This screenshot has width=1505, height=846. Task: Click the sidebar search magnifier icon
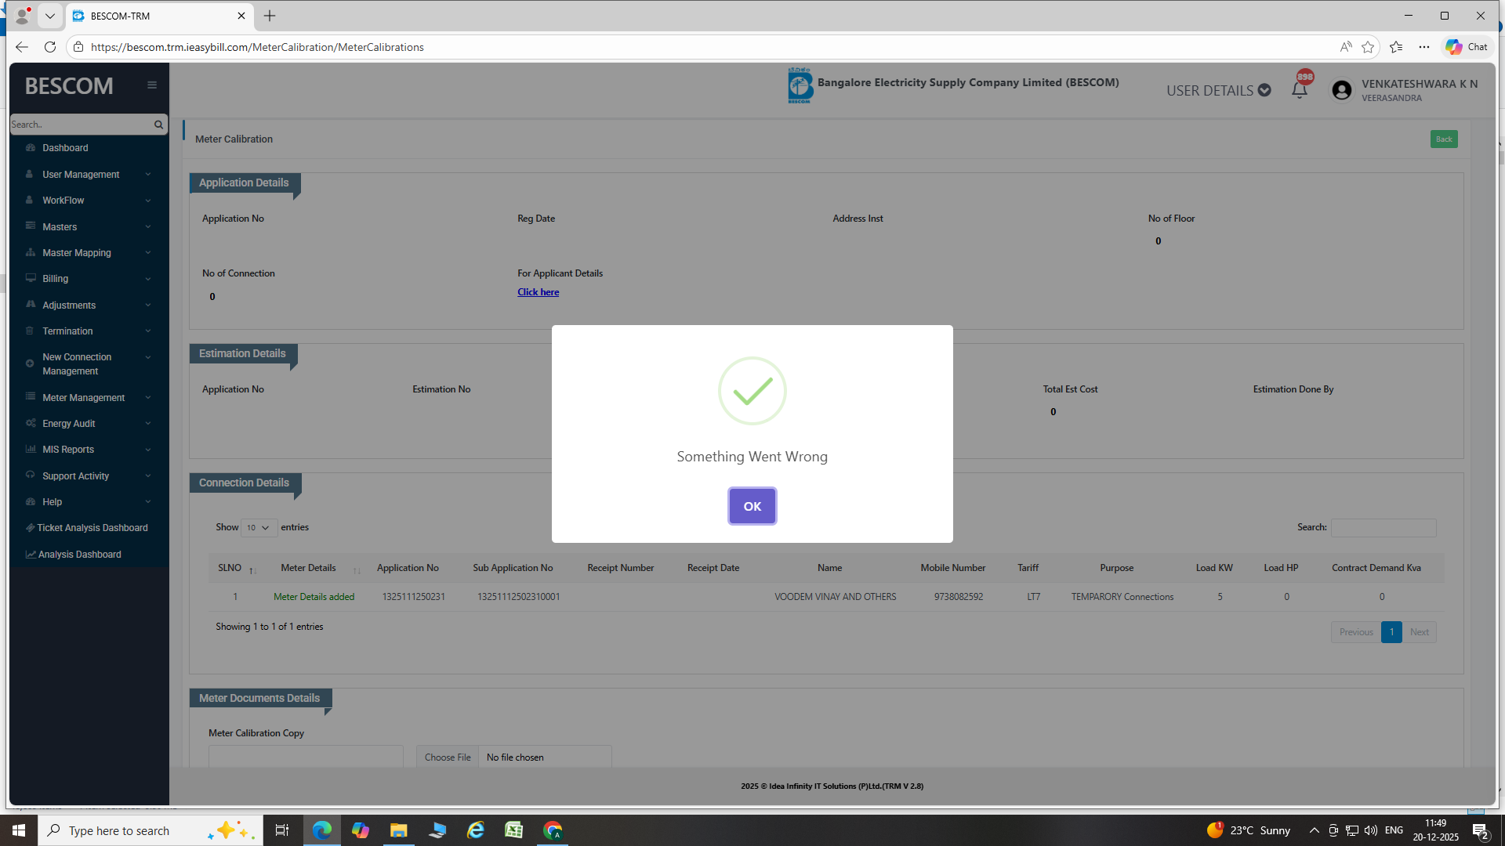point(158,125)
